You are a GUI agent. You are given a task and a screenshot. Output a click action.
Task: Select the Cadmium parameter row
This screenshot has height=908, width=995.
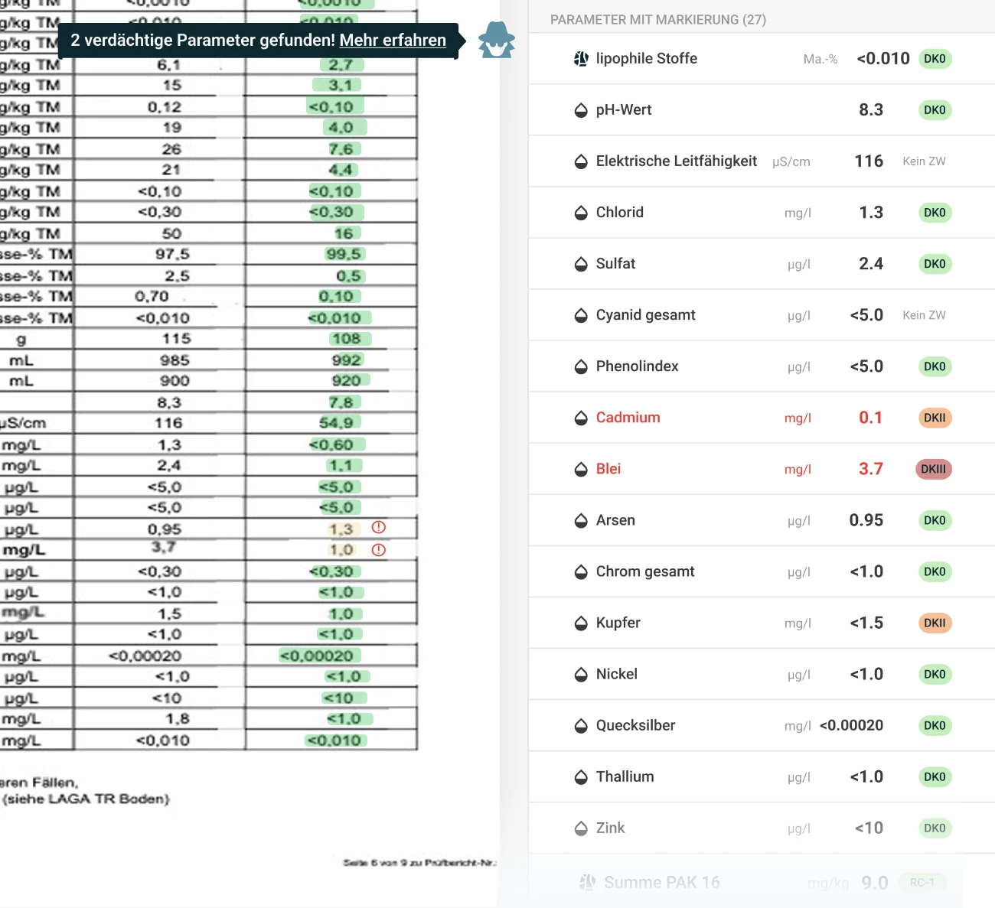(762, 418)
